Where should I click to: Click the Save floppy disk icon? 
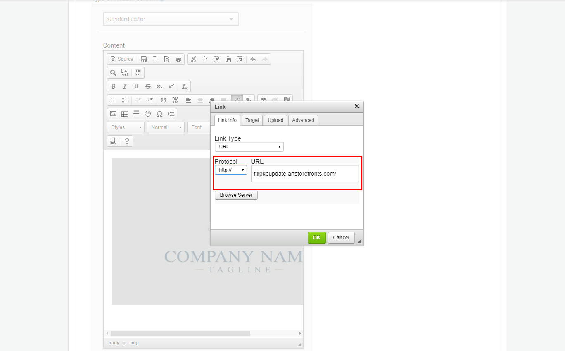[x=144, y=59]
